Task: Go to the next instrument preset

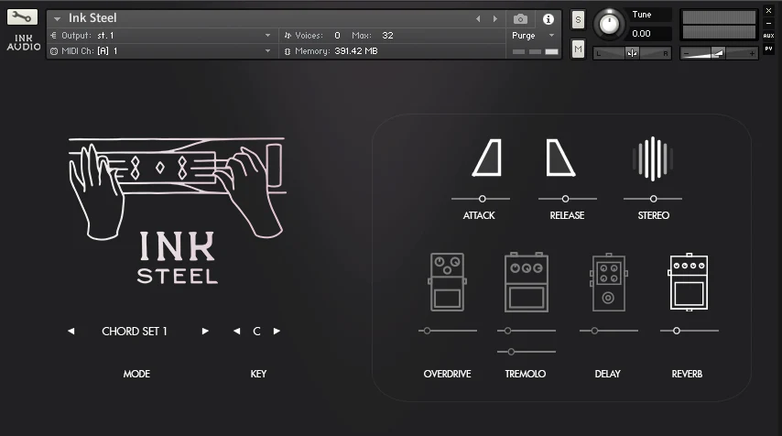Action: coord(495,19)
